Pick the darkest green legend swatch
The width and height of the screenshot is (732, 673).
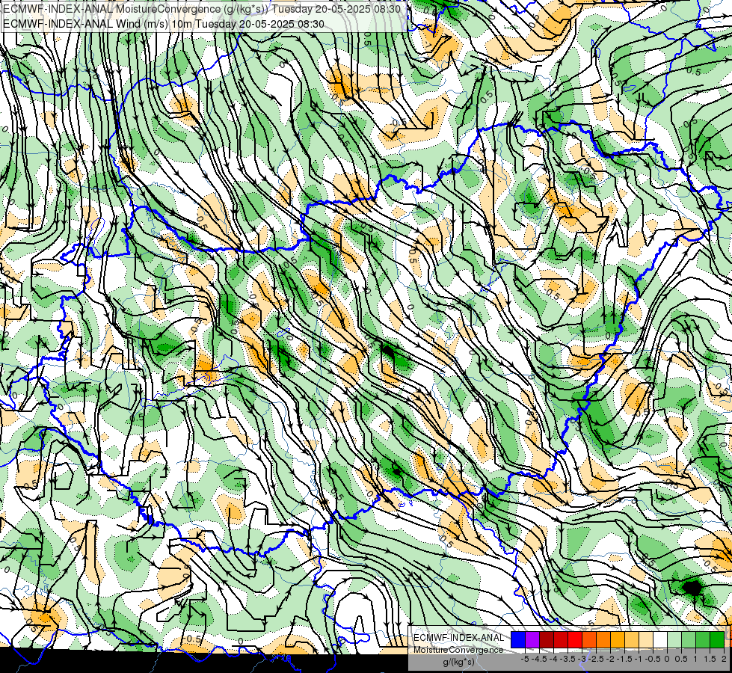pyautogui.click(x=717, y=639)
